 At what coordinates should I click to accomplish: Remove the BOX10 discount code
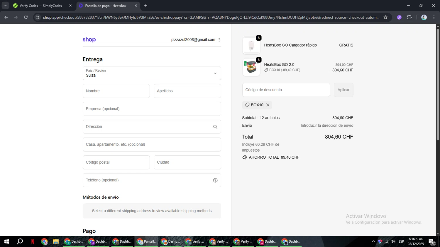[x=268, y=105]
